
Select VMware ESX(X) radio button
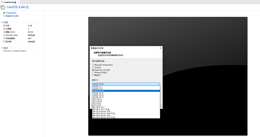click(x=93, y=72)
